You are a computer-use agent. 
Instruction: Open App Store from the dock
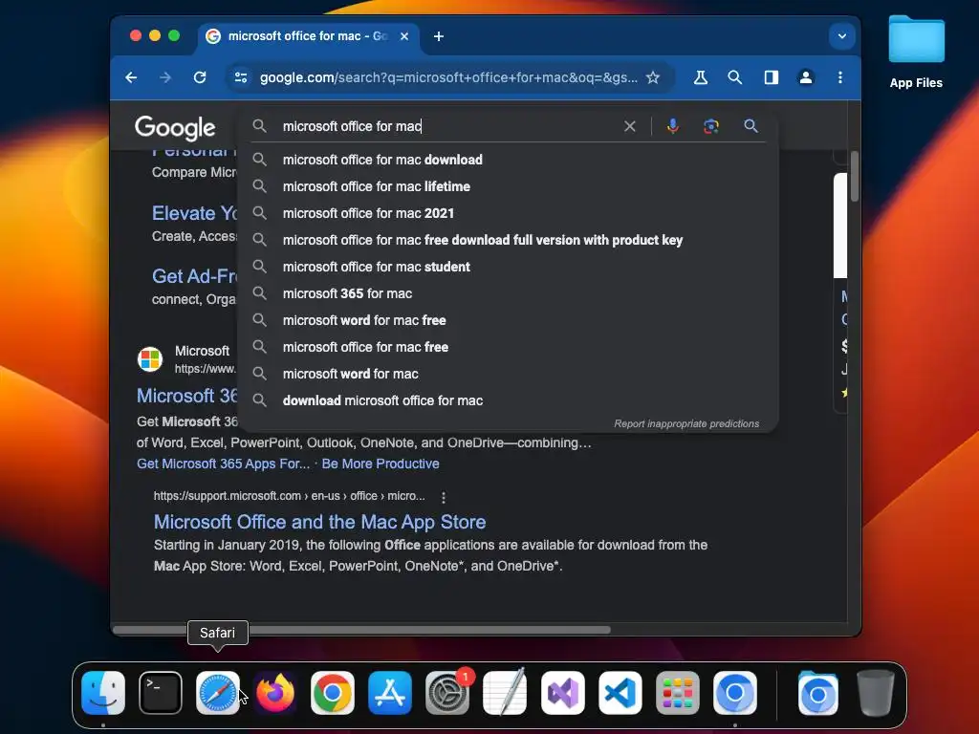coord(390,693)
